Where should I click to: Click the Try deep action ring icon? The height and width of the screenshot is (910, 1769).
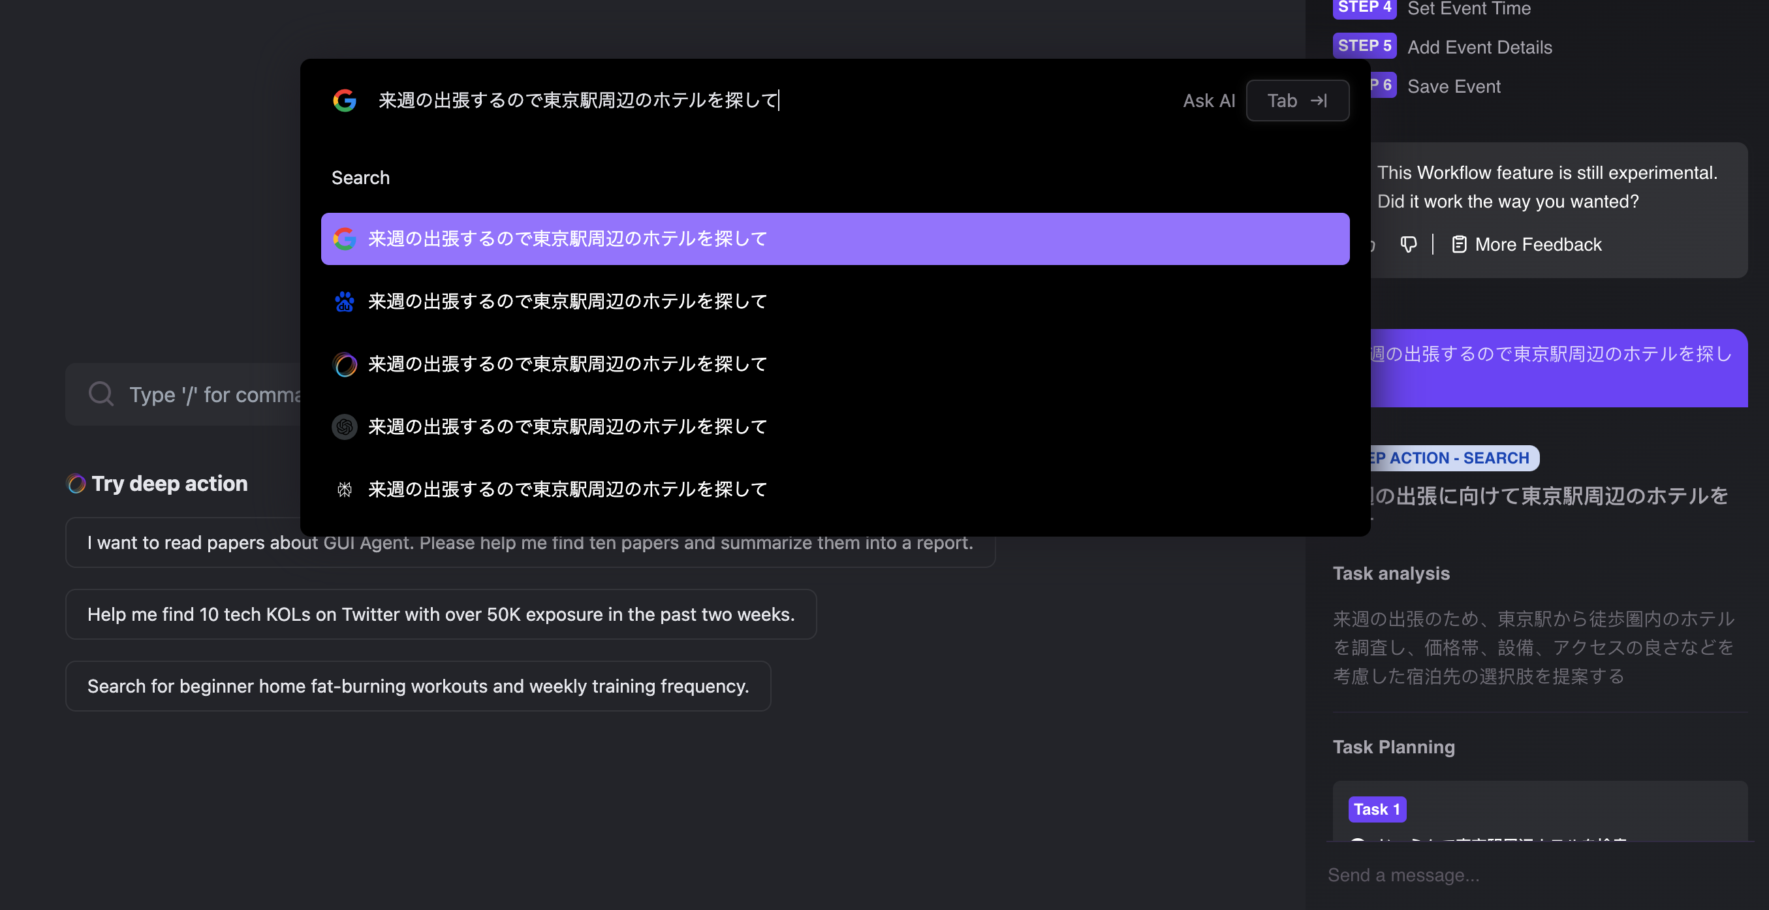[76, 484]
